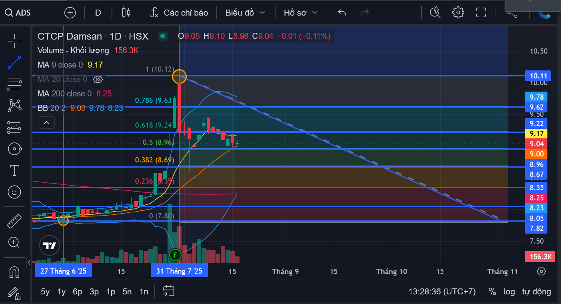
Task: Select the crosshair cursor tool
Action: pos(15,41)
